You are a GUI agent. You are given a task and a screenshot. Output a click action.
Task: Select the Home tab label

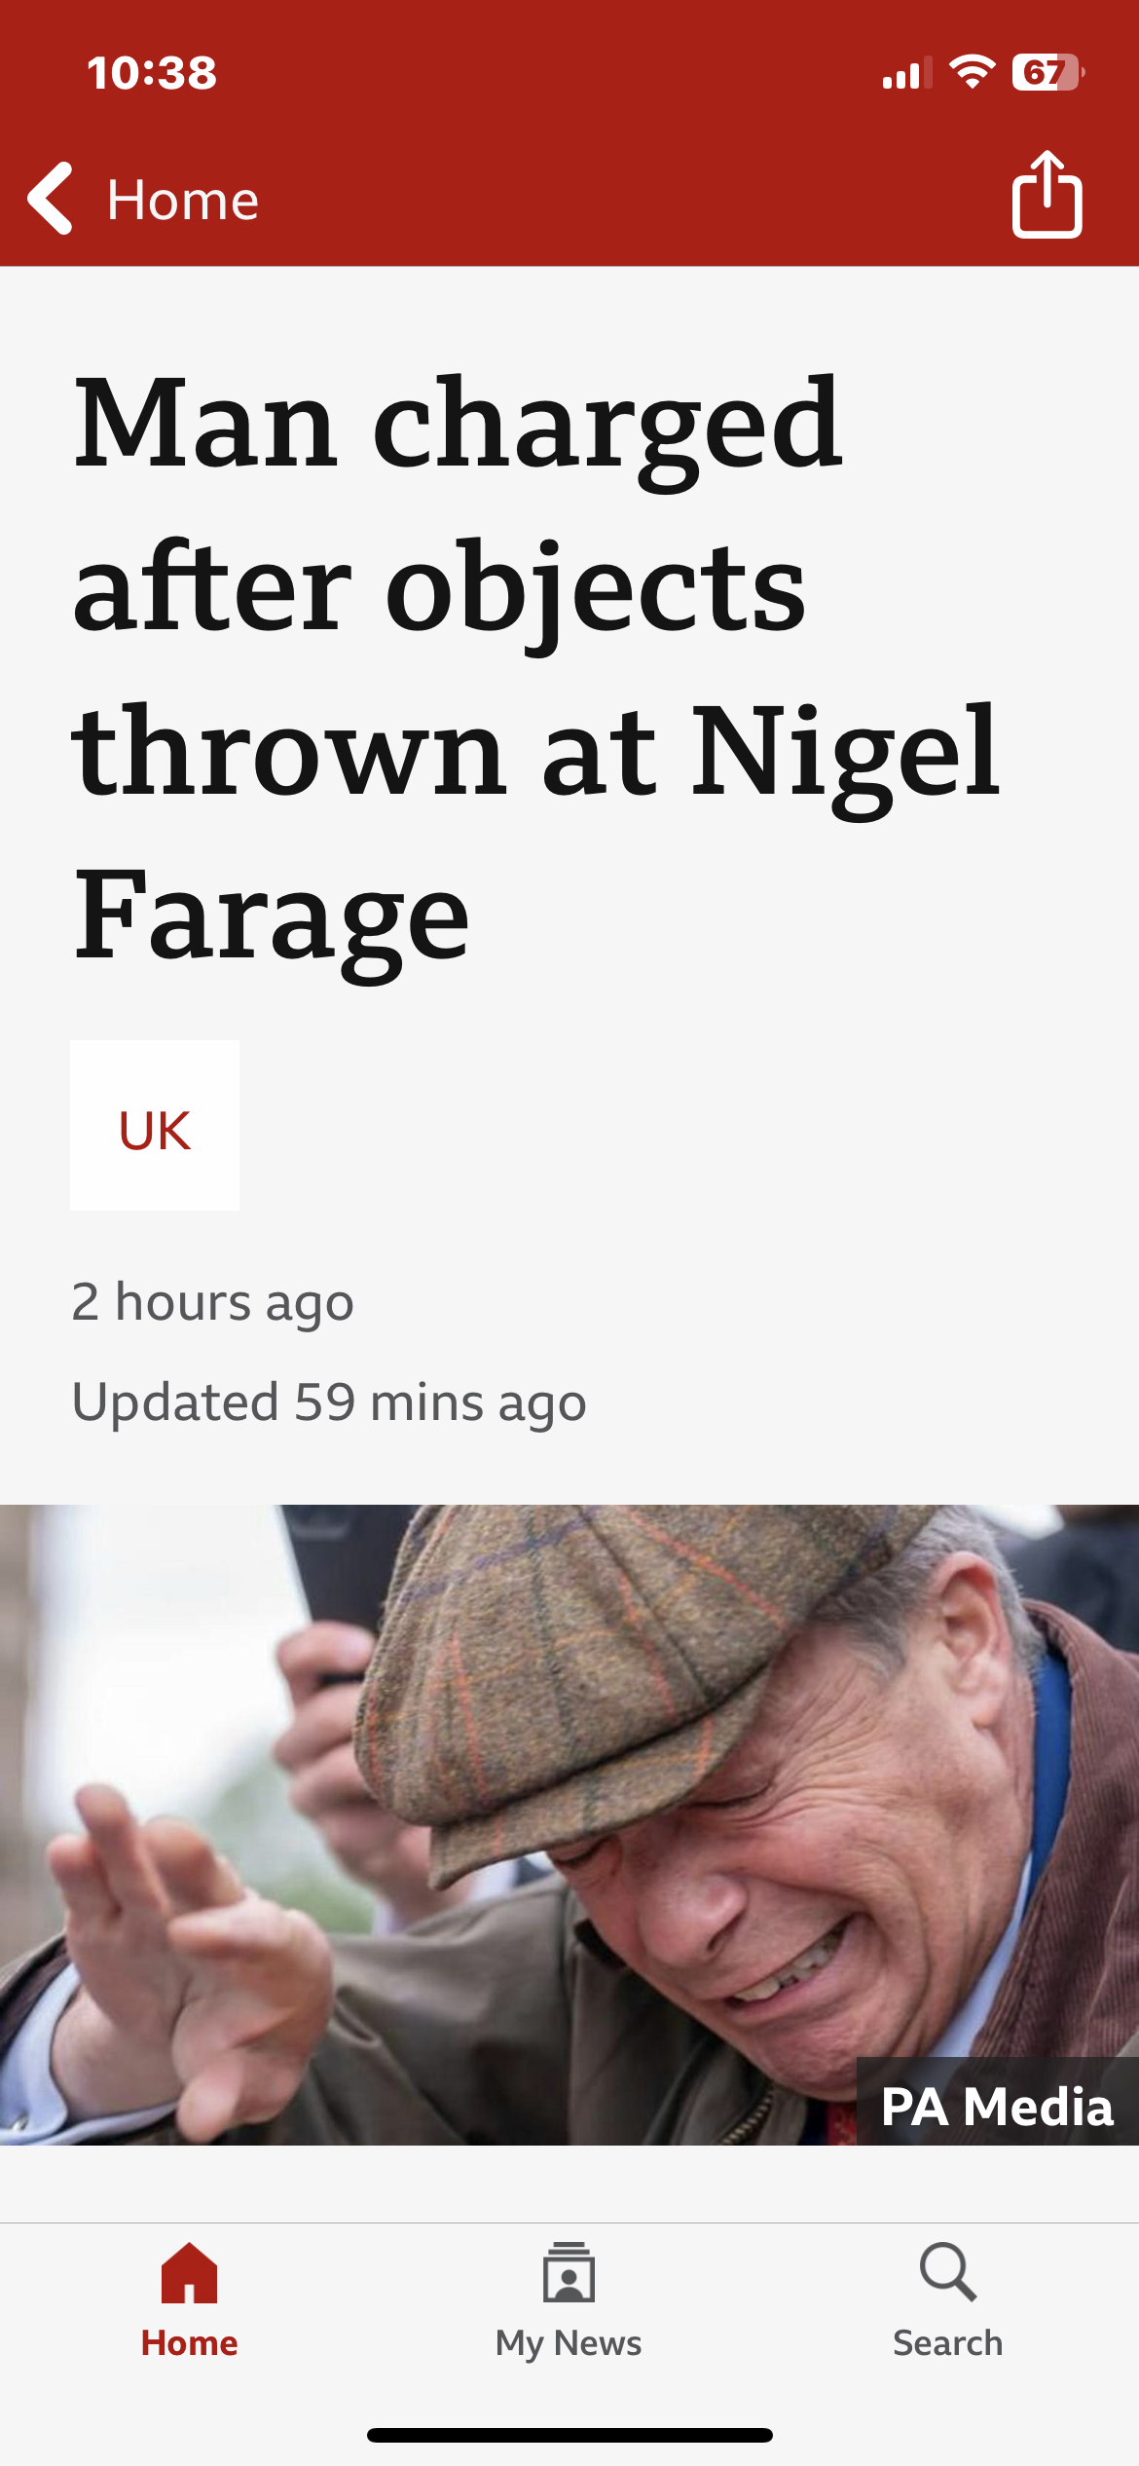point(189,2342)
